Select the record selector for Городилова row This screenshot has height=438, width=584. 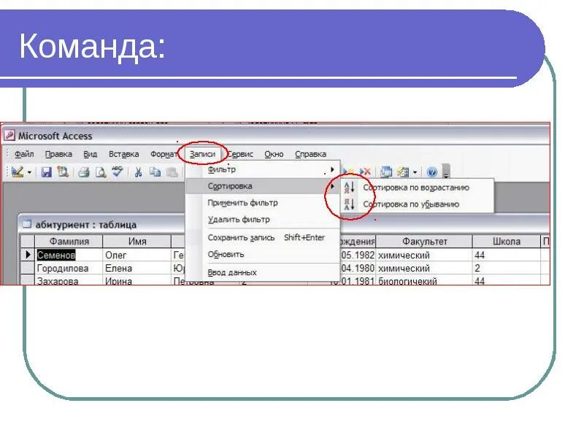28,268
